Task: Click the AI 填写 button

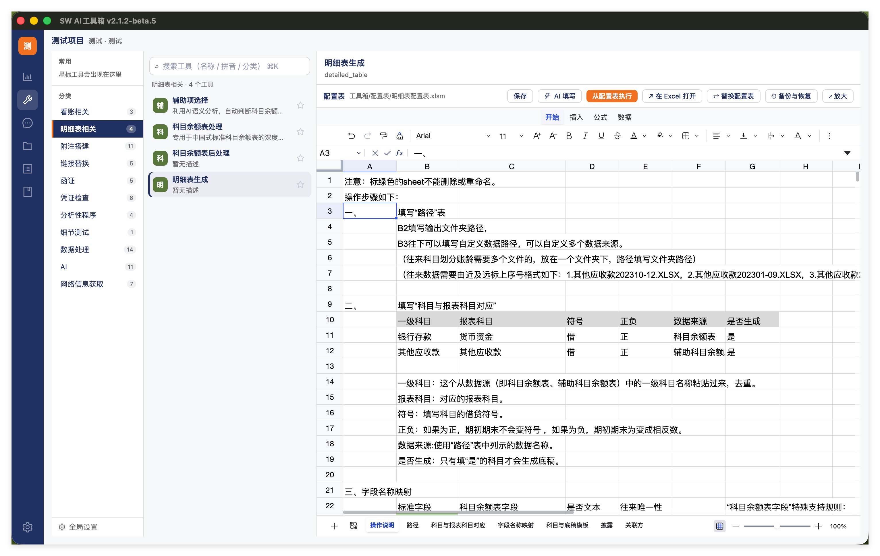Action: (x=559, y=96)
